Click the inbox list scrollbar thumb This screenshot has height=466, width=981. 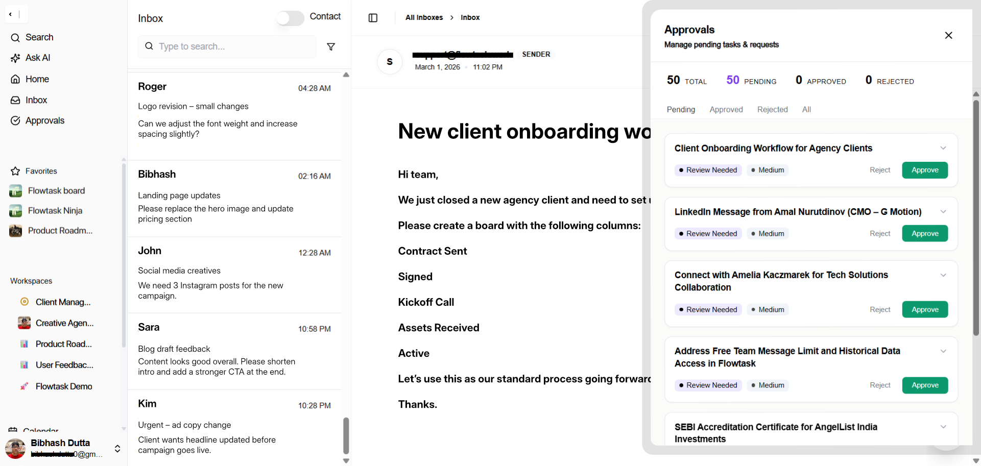[346, 436]
